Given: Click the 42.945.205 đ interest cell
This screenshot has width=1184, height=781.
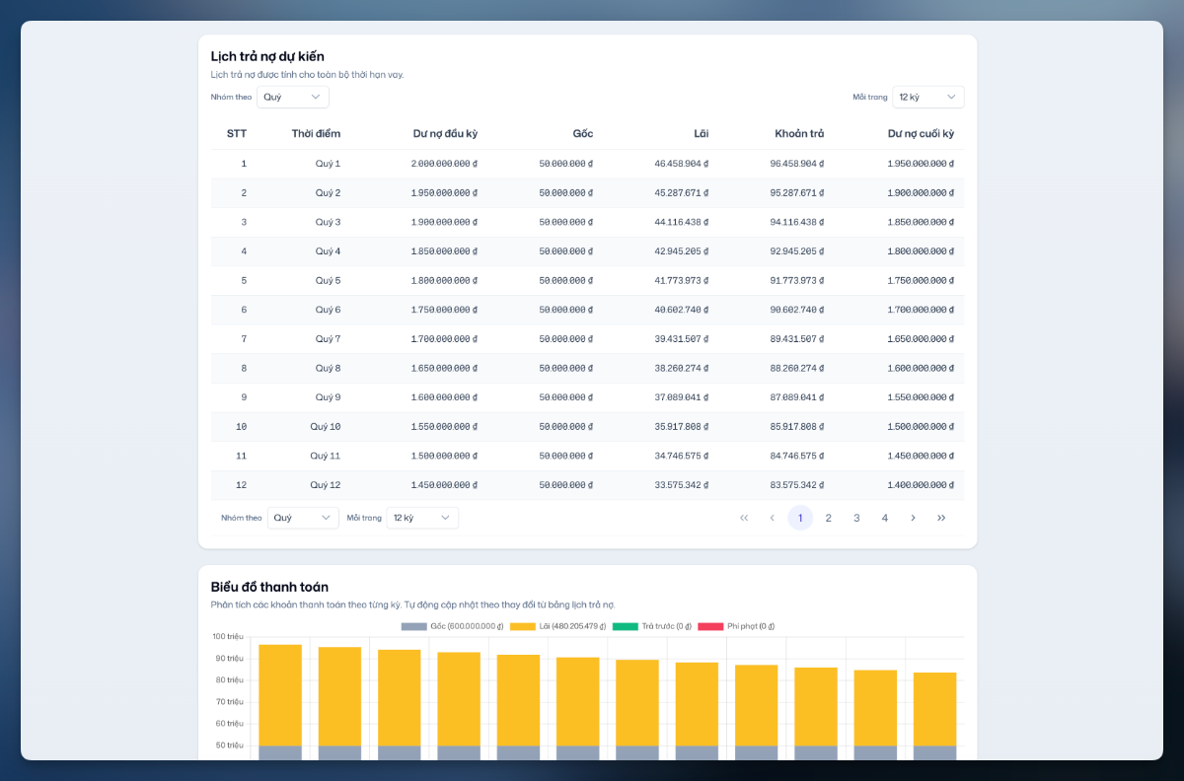Looking at the screenshot, I should coord(682,251).
